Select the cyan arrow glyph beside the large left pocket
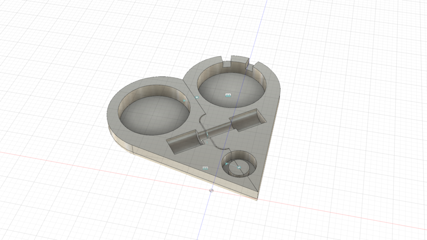 tap(184, 101)
